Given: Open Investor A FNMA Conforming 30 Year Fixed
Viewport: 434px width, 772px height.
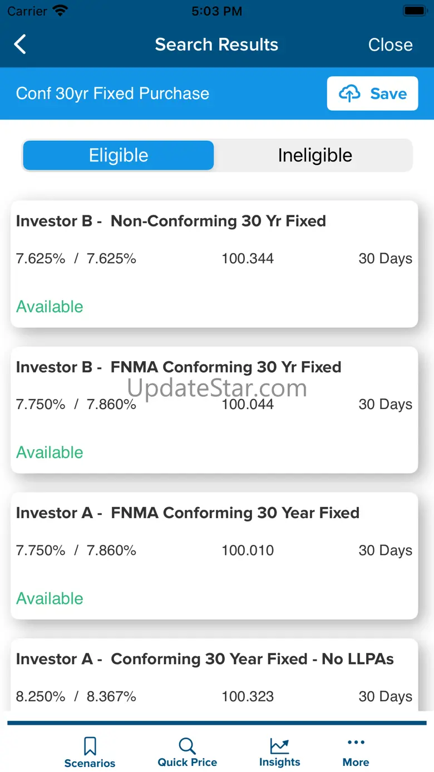Looking at the screenshot, I should coord(214,555).
